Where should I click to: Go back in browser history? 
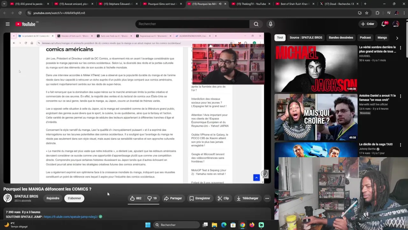pos(4,13)
